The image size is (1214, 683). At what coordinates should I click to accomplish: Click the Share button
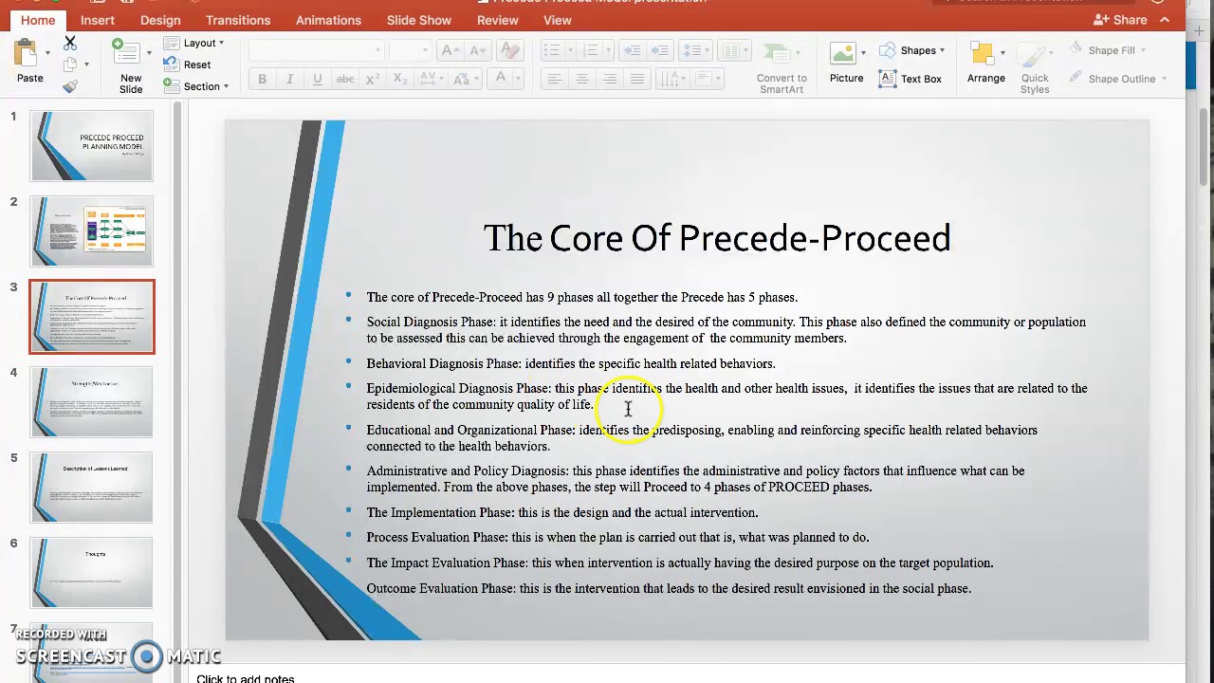point(1121,20)
